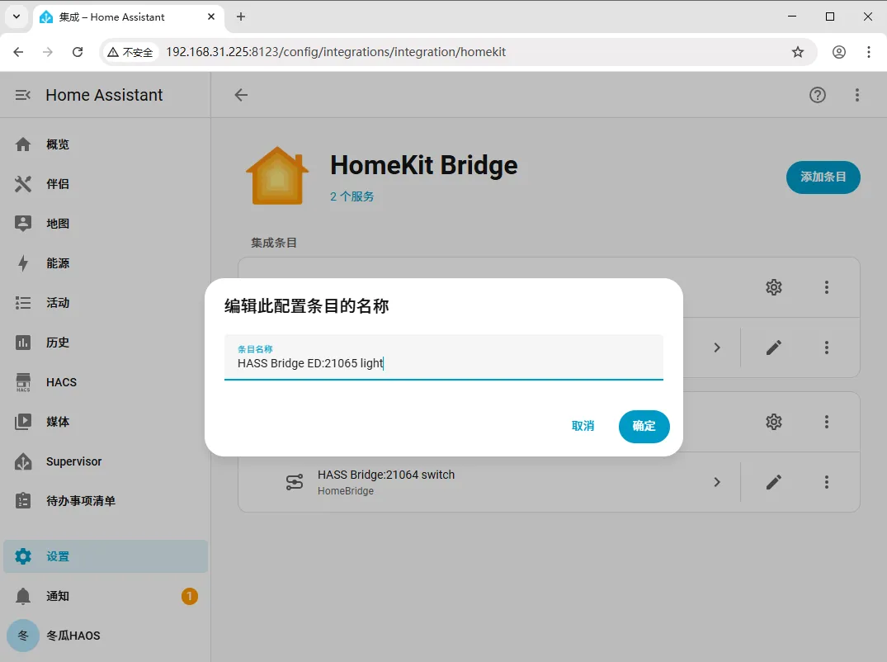887x662 pixels.
Task: Click the 2 个服务 link
Action: coord(351,196)
